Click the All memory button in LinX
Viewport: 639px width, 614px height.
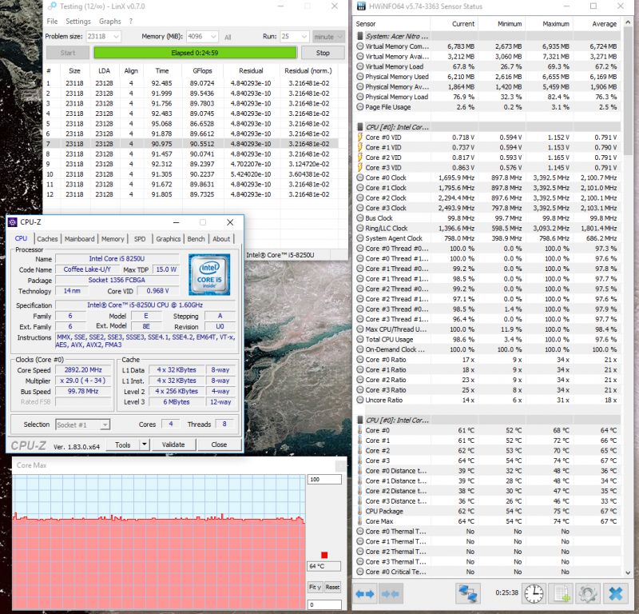(x=228, y=37)
